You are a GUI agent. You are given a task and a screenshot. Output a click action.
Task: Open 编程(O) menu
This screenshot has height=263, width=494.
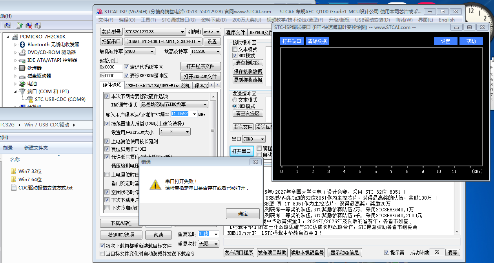[x=127, y=20]
